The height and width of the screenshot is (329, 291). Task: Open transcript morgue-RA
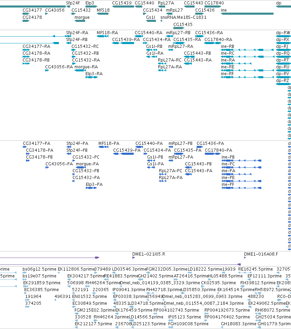[86, 67]
